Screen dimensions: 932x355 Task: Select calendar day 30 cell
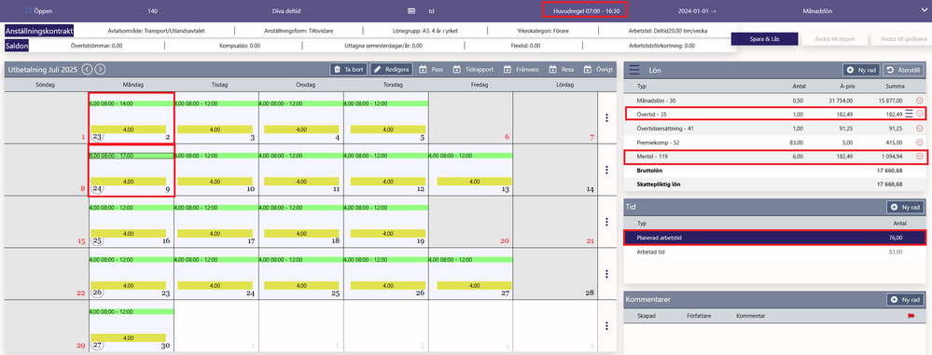(x=131, y=326)
